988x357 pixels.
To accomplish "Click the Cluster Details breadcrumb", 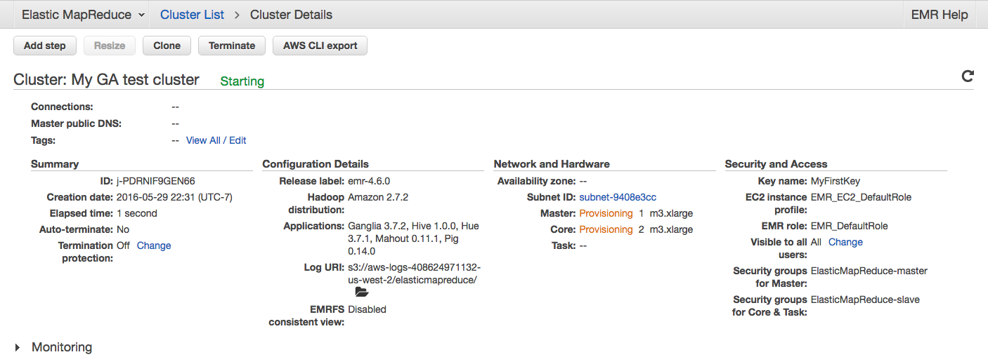I will pyautogui.click(x=291, y=15).
